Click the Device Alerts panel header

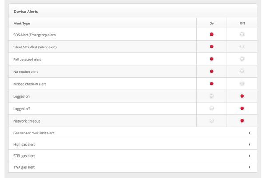point(133,11)
